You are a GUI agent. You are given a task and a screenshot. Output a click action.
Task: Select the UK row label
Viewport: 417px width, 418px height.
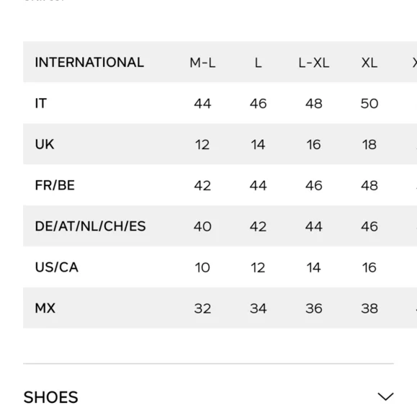tap(45, 144)
